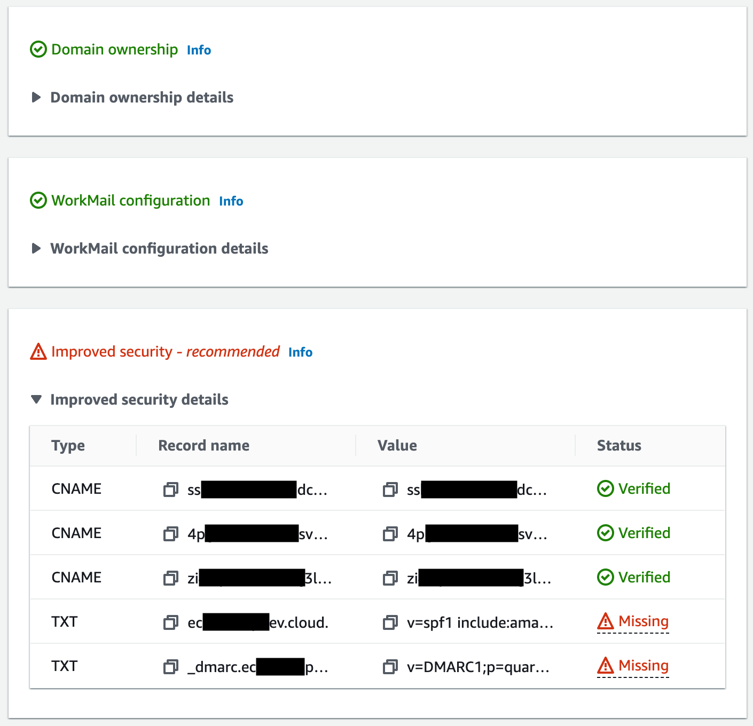Screen dimensions: 753x726
Task: Copy record name of first CNAME row
Action: 170,490
